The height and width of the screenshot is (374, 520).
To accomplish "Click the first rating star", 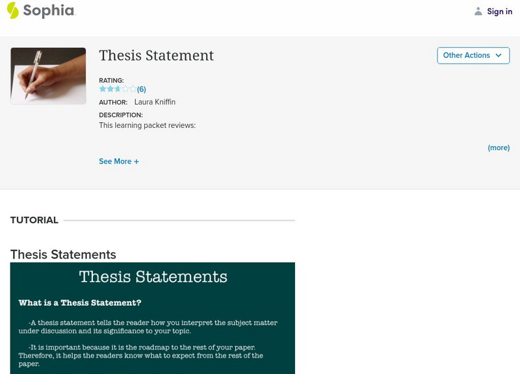I will pyautogui.click(x=103, y=89).
